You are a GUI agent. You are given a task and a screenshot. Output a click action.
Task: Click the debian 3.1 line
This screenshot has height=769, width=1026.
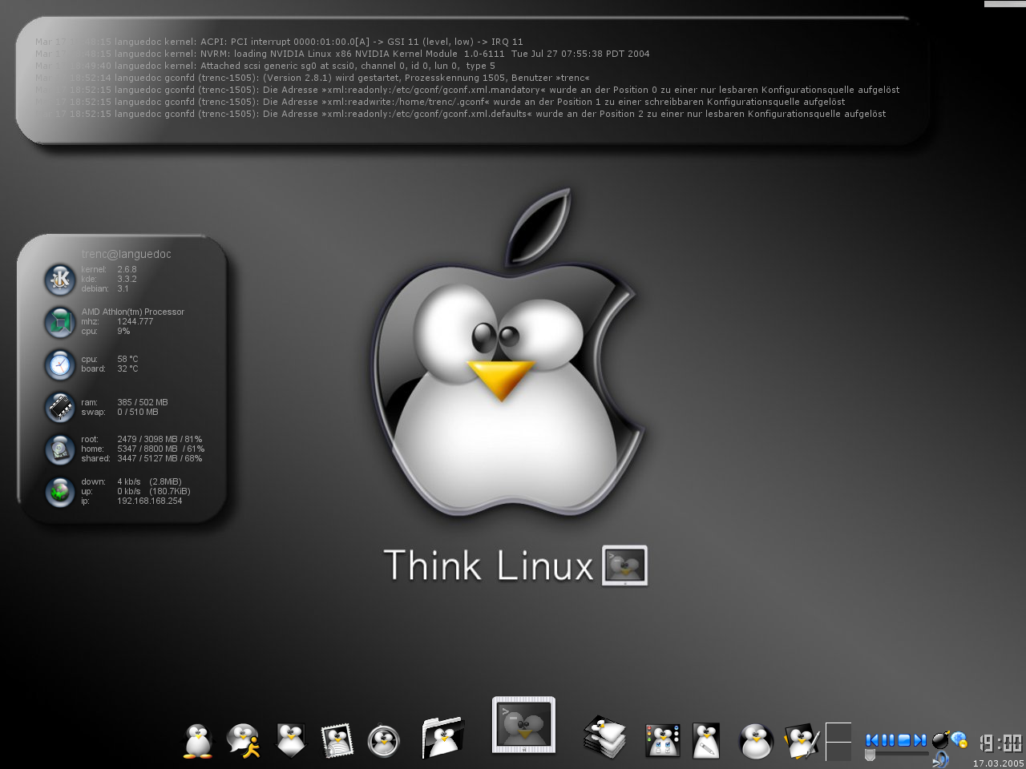point(105,289)
